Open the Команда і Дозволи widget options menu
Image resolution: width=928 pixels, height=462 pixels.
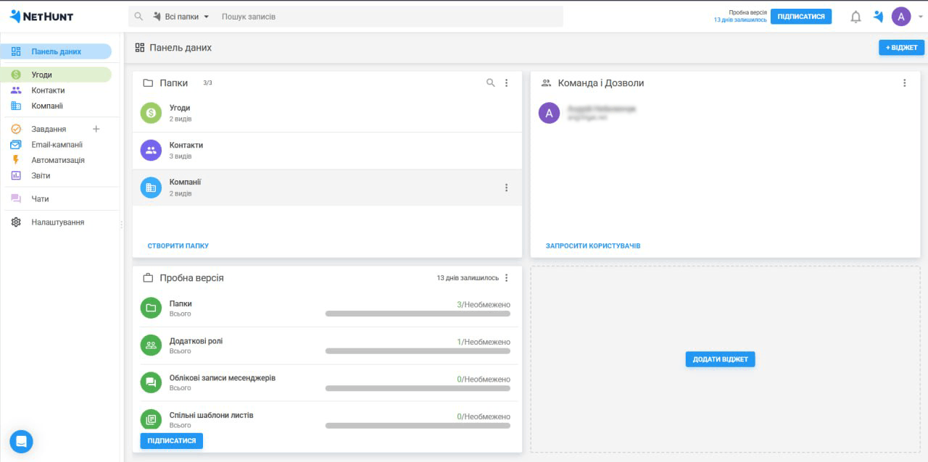pos(904,83)
